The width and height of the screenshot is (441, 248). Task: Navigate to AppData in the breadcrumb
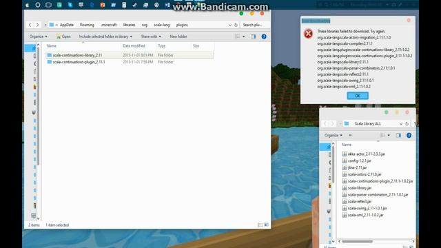pos(66,25)
